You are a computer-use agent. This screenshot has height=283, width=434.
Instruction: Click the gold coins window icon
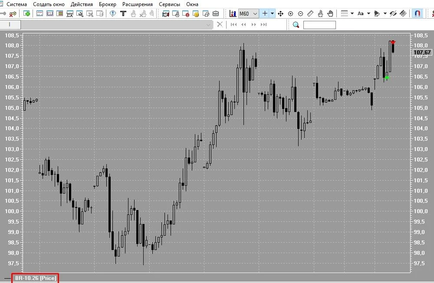point(196,13)
